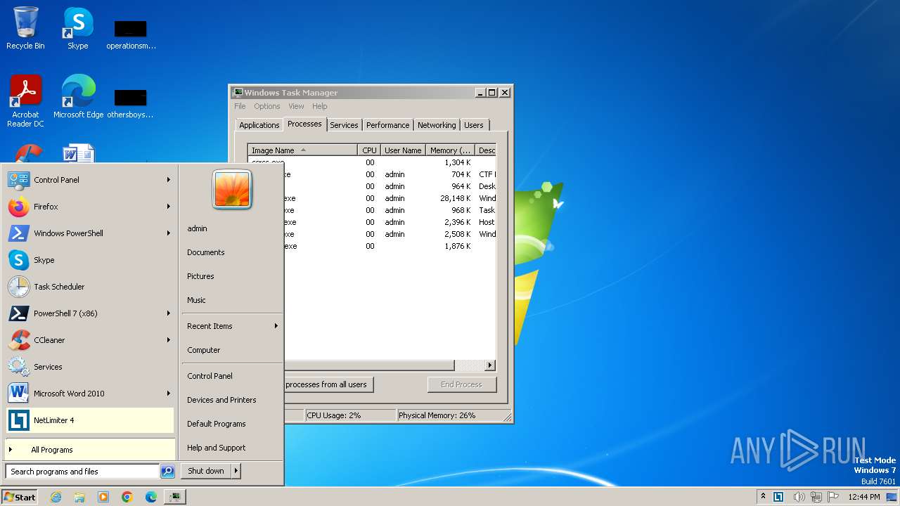Click Search programs and files box

coord(82,472)
